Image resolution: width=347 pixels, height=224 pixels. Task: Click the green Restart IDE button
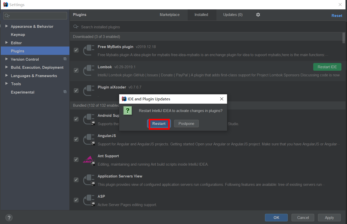pyautogui.click(x=327, y=67)
